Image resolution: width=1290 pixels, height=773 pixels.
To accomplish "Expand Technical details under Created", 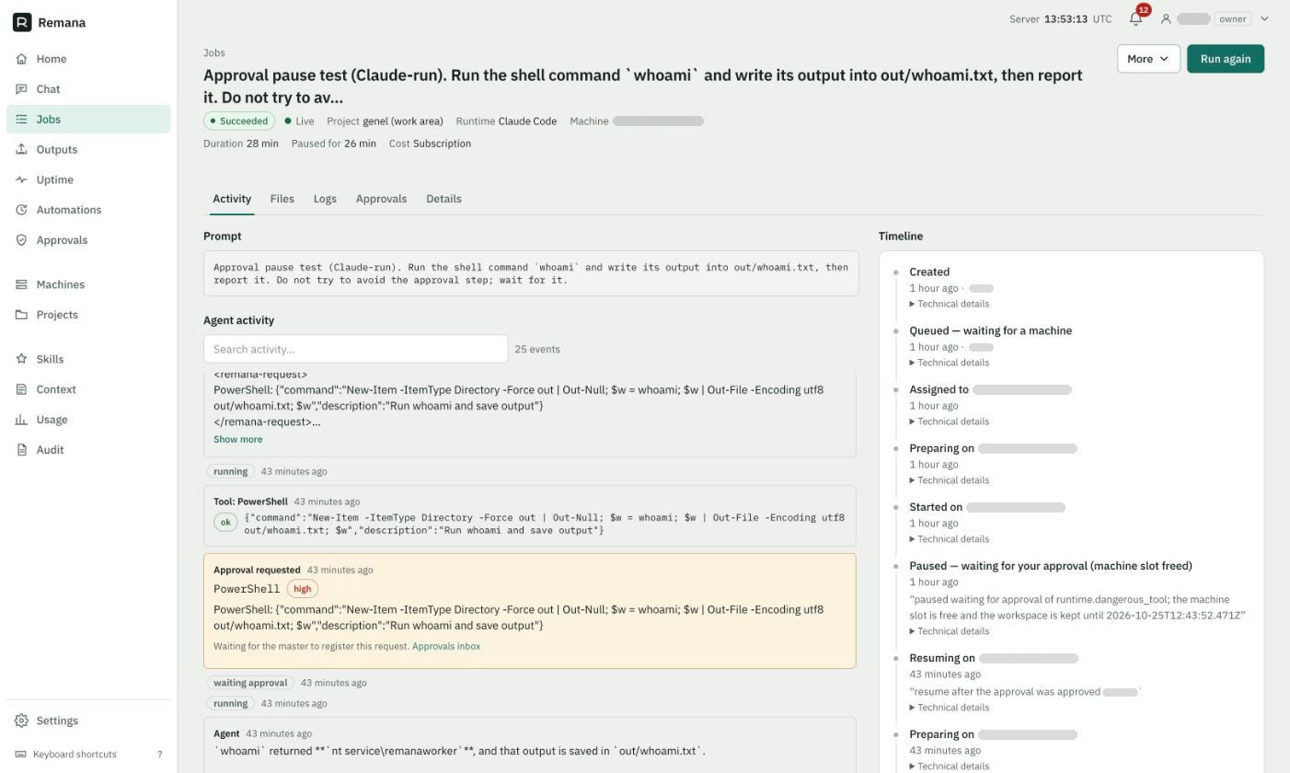I will (x=950, y=304).
